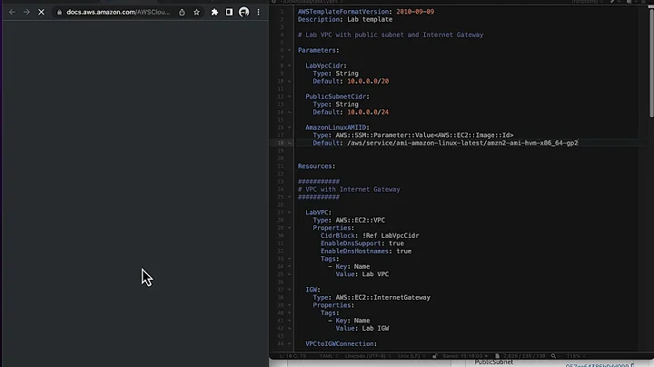
Task: Go back in the browser
Action: point(12,12)
